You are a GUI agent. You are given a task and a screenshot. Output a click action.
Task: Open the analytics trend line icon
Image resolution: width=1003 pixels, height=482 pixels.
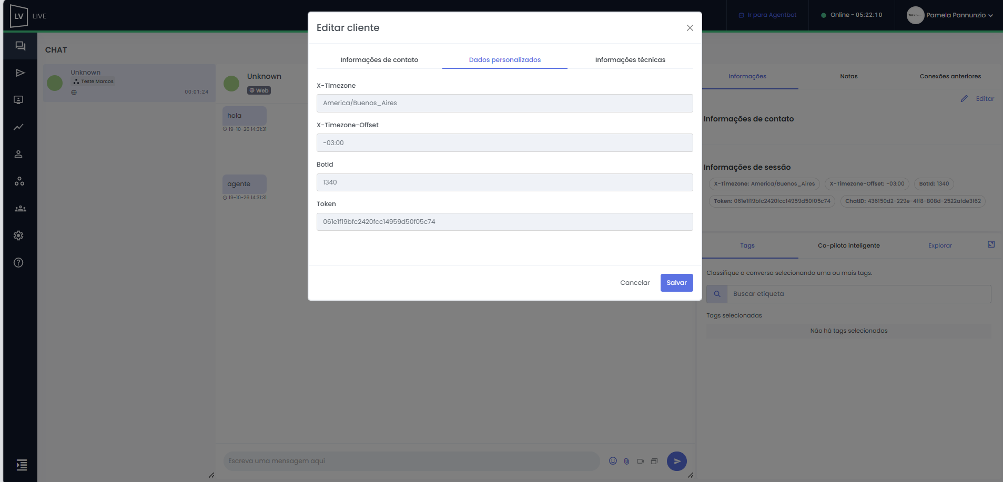19,127
